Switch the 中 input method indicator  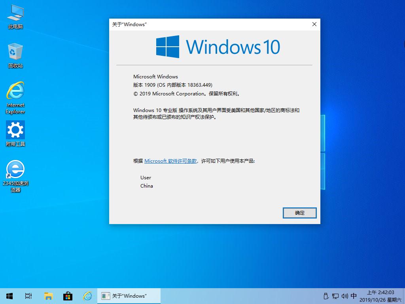(x=354, y=296)
